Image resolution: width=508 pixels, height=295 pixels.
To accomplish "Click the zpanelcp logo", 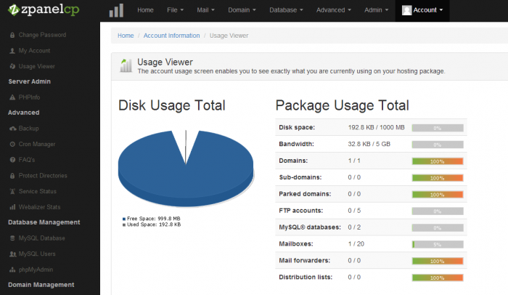I will [49, 11].
